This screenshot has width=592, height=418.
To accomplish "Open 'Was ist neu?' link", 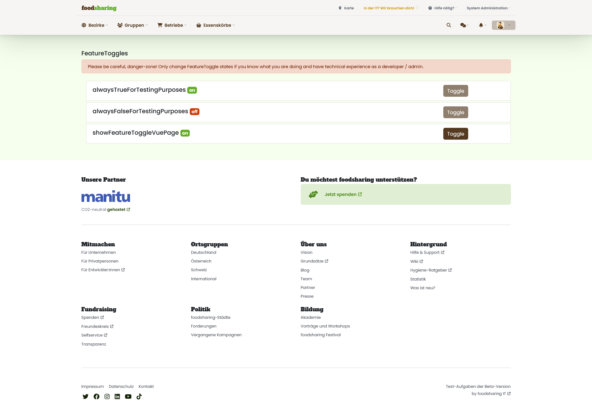I will pyautogui.click(x=423, y=288).
